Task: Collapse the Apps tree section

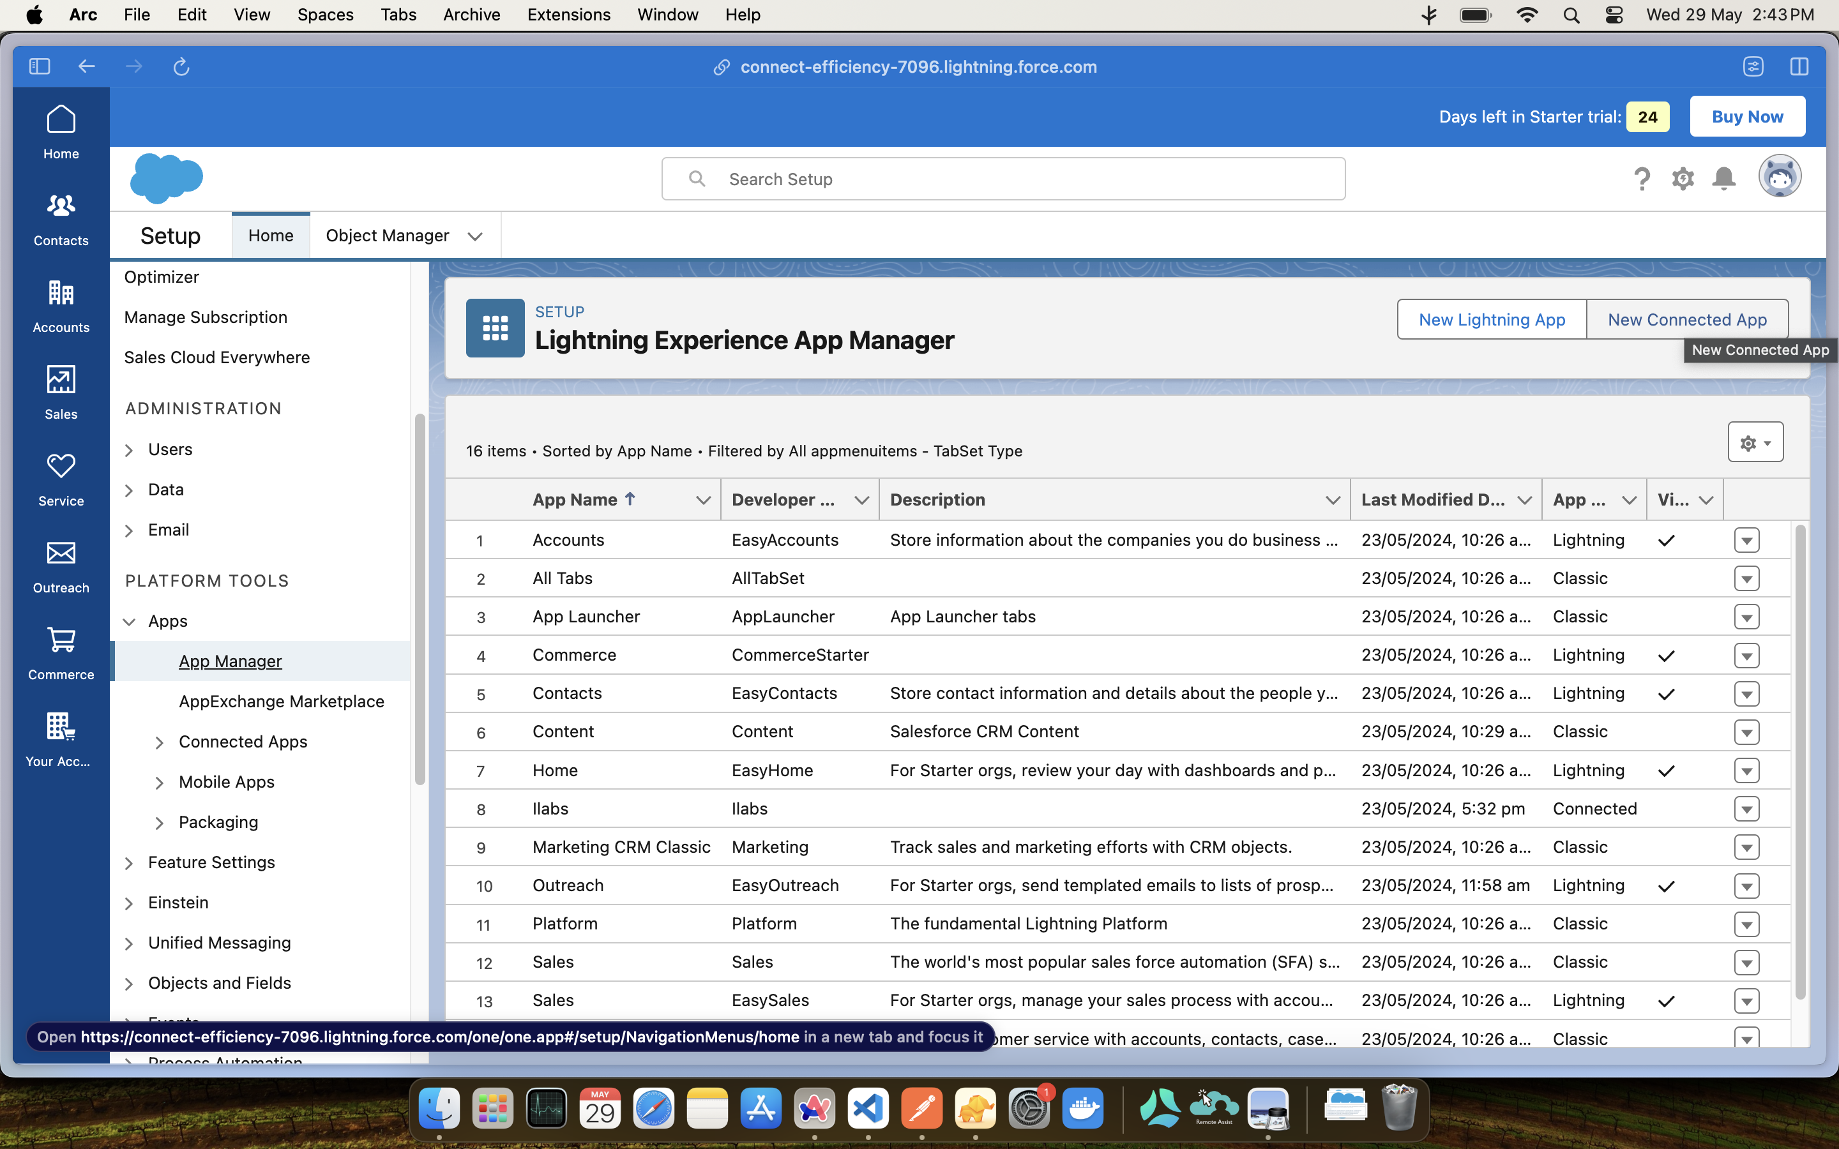Action: [129, 622]
